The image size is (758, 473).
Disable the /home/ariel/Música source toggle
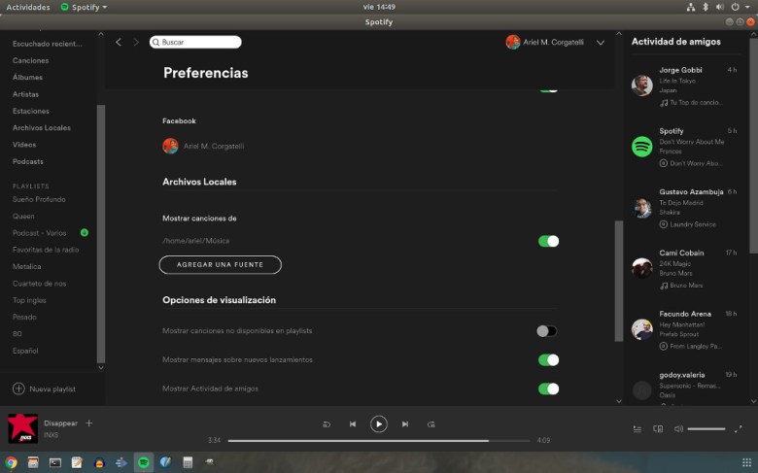pyautogui.click(x=548, y=241)
